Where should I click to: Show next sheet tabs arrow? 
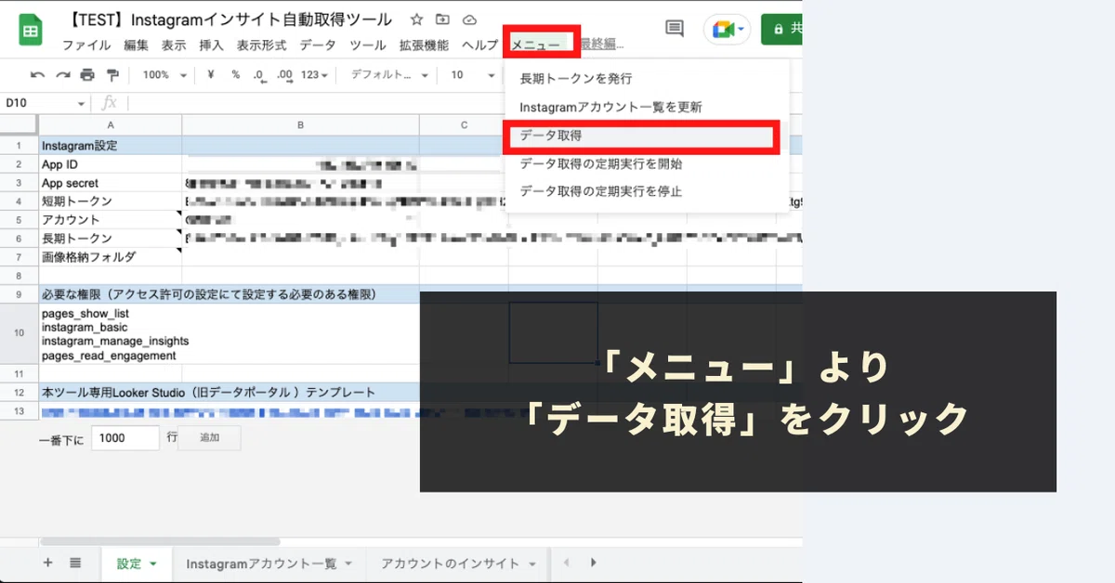(593, 563)
